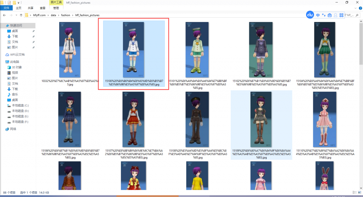Switch to the 查看 ribbon tab

pyautogui.click(x=43, y=8)
